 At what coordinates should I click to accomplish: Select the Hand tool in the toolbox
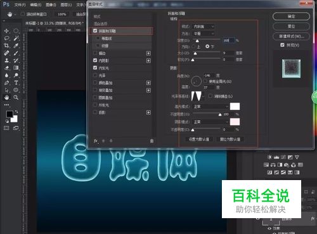[6, 98]
